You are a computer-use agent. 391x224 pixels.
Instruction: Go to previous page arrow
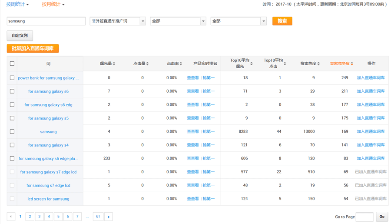click(11, 216)
